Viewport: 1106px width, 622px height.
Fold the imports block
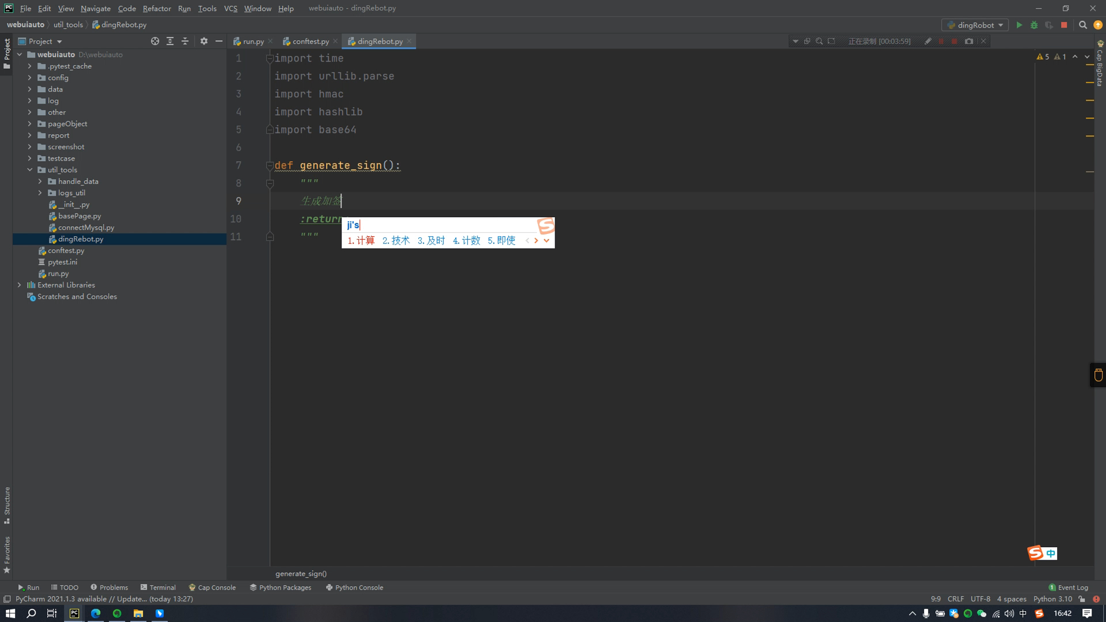pos(270,58)
